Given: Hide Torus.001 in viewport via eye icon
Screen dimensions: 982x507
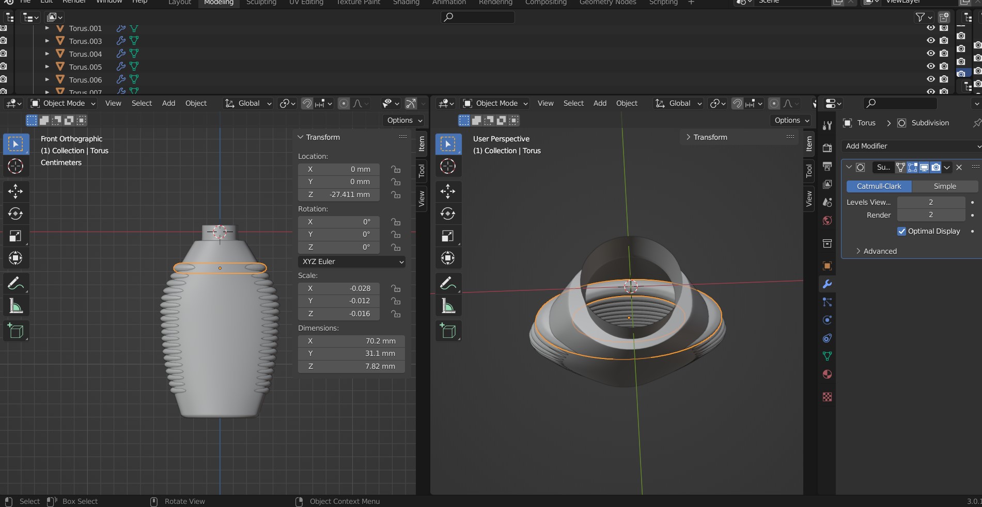Looking at the screenshot, I should 930,28.
